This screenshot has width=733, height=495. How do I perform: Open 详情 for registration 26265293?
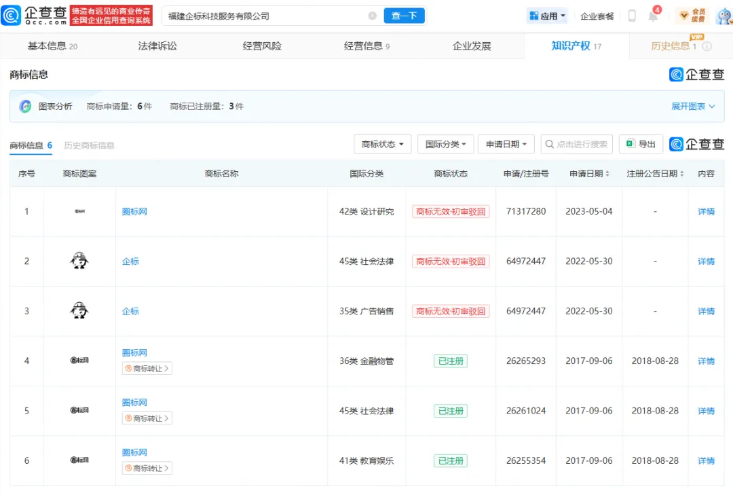pyautogui.click(x=706, y=361)
